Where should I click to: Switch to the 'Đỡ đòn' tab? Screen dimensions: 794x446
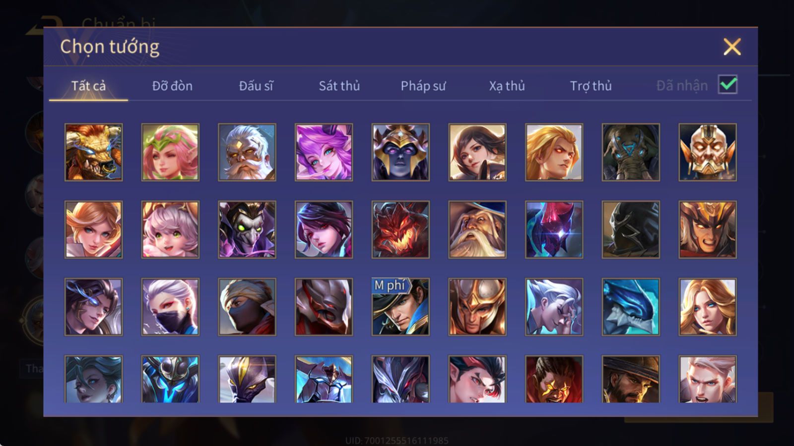172,86
